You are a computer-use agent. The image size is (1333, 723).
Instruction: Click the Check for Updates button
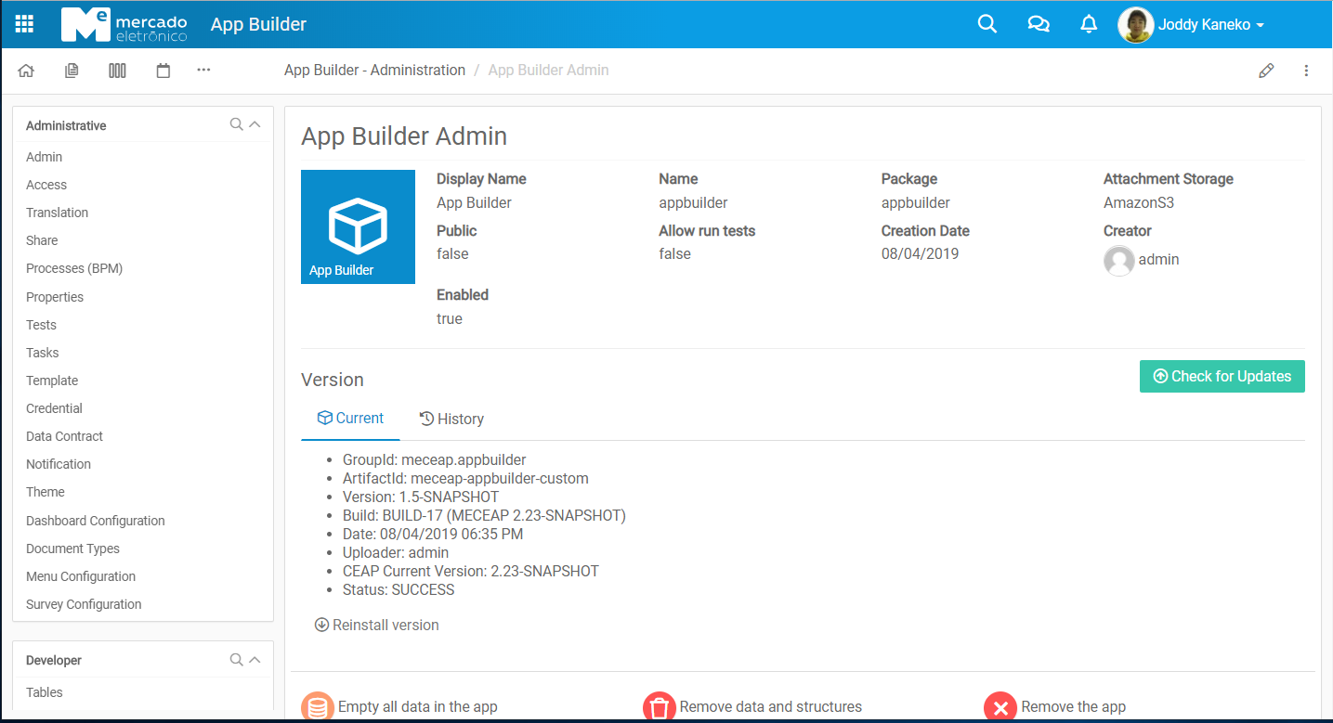click(1222, 376)
